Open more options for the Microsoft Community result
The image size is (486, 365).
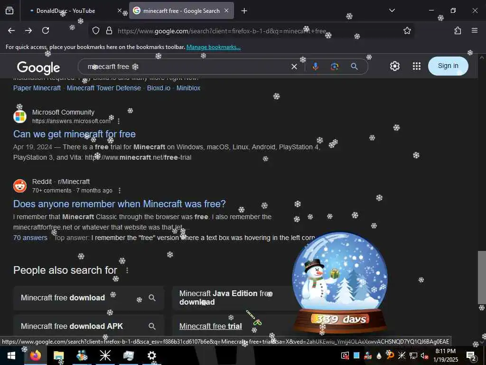(119, 121)
